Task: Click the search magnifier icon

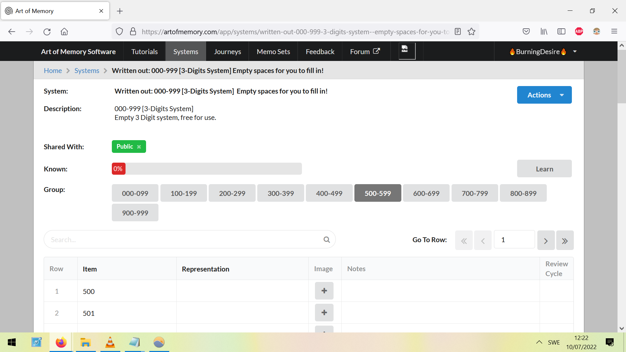Action: point(326,240)
